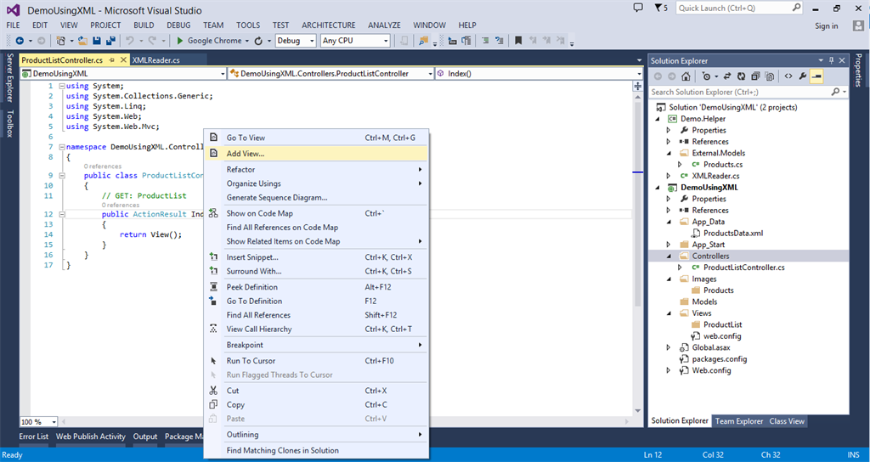This screenshot has height=462, width=870.
Task: Click the Quick Launch search box
Action: pyautogui.click(x=740, y=8)
